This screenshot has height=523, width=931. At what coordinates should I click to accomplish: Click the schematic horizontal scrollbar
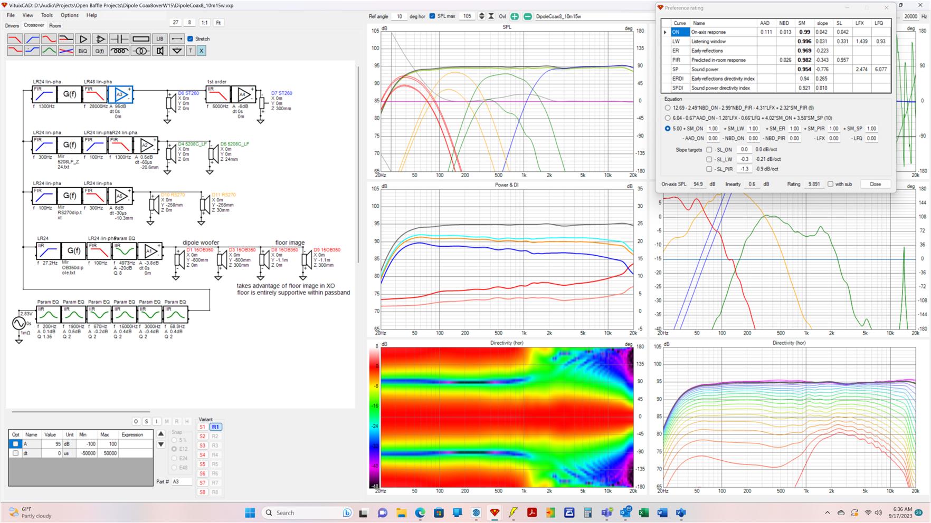[81, 412]
